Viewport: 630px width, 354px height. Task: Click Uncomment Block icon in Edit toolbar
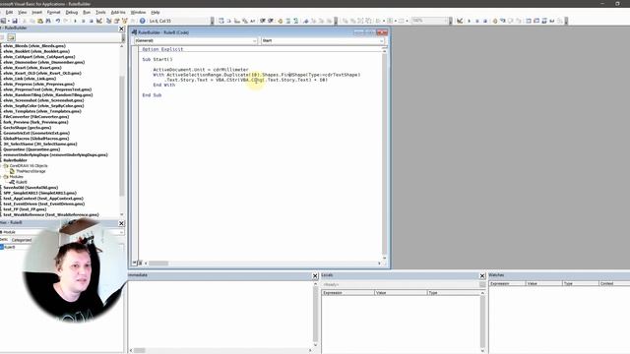click(x=295, y=21)
